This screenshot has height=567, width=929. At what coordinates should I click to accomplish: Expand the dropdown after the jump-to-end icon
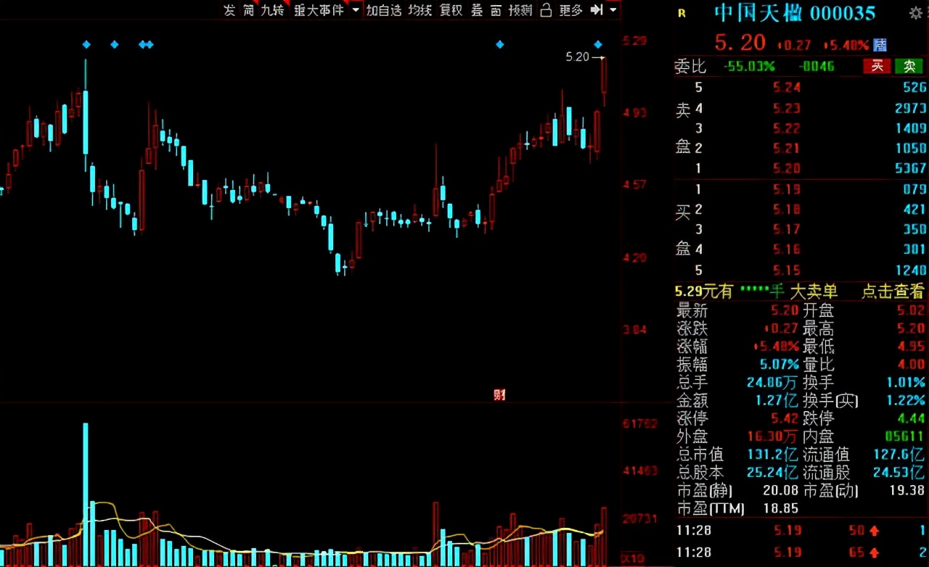click(613, 10)
